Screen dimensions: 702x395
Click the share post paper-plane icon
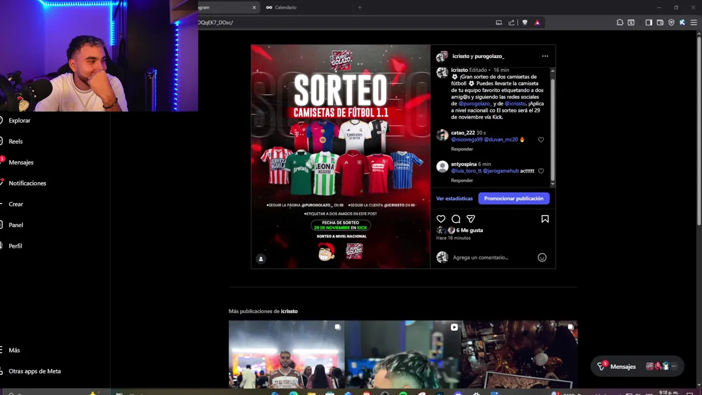pyautogui.click(x=471, y=219)
